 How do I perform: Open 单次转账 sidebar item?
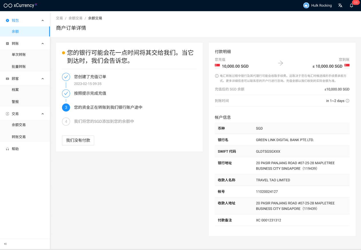19,55
